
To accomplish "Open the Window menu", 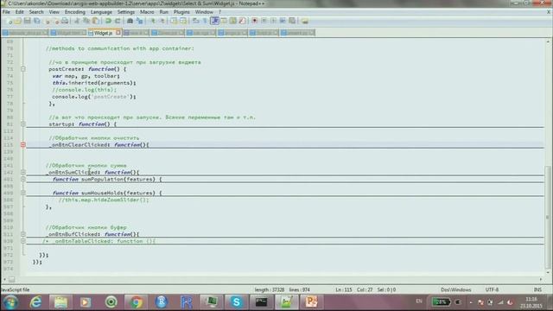I will click(x=204, y=12).
